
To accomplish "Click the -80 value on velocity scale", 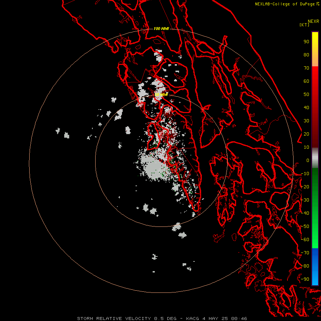I will coord(305,266).
